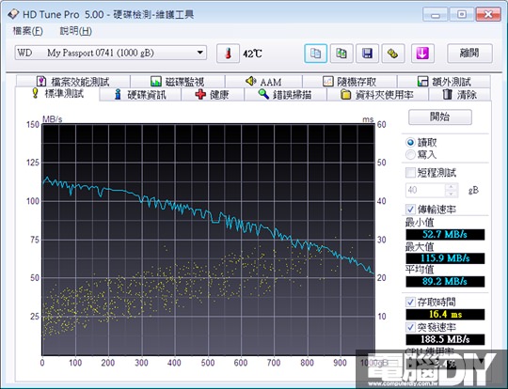The height and width of the screenshot is (389, 508).
Task: Switch to 額外測試 tab
Action: tap(444, 81)
